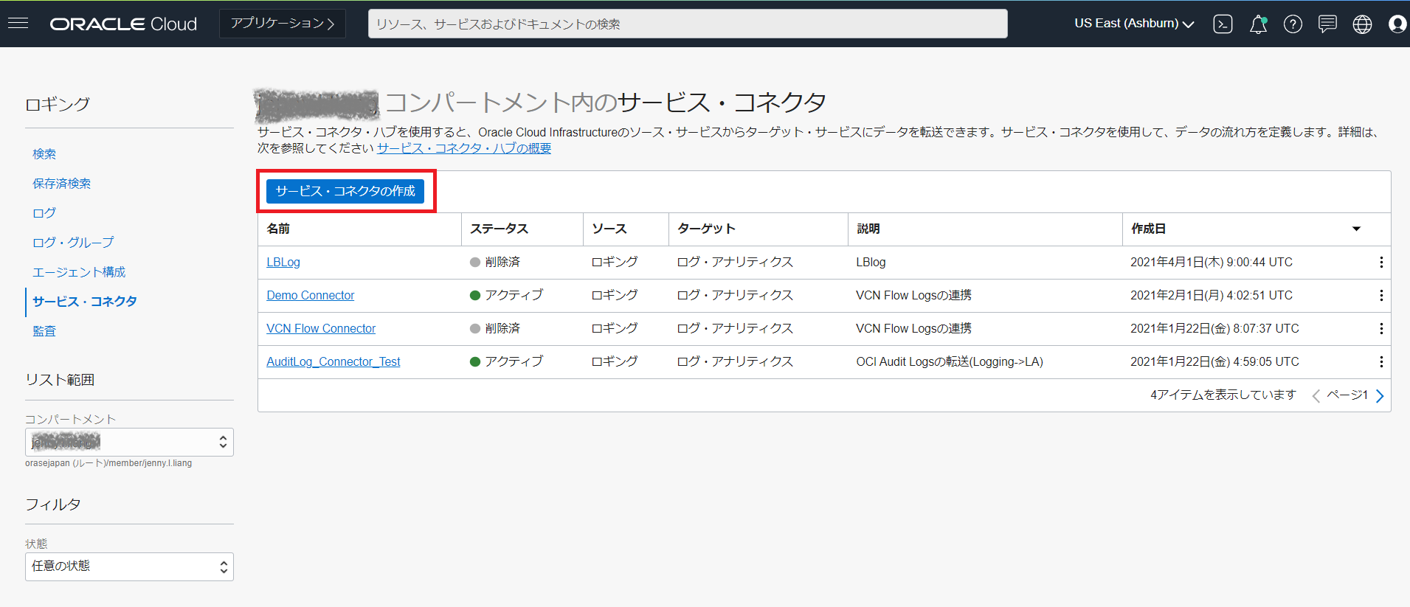
Task: Launch Cloud Shell from the header
Action: 1223,24
